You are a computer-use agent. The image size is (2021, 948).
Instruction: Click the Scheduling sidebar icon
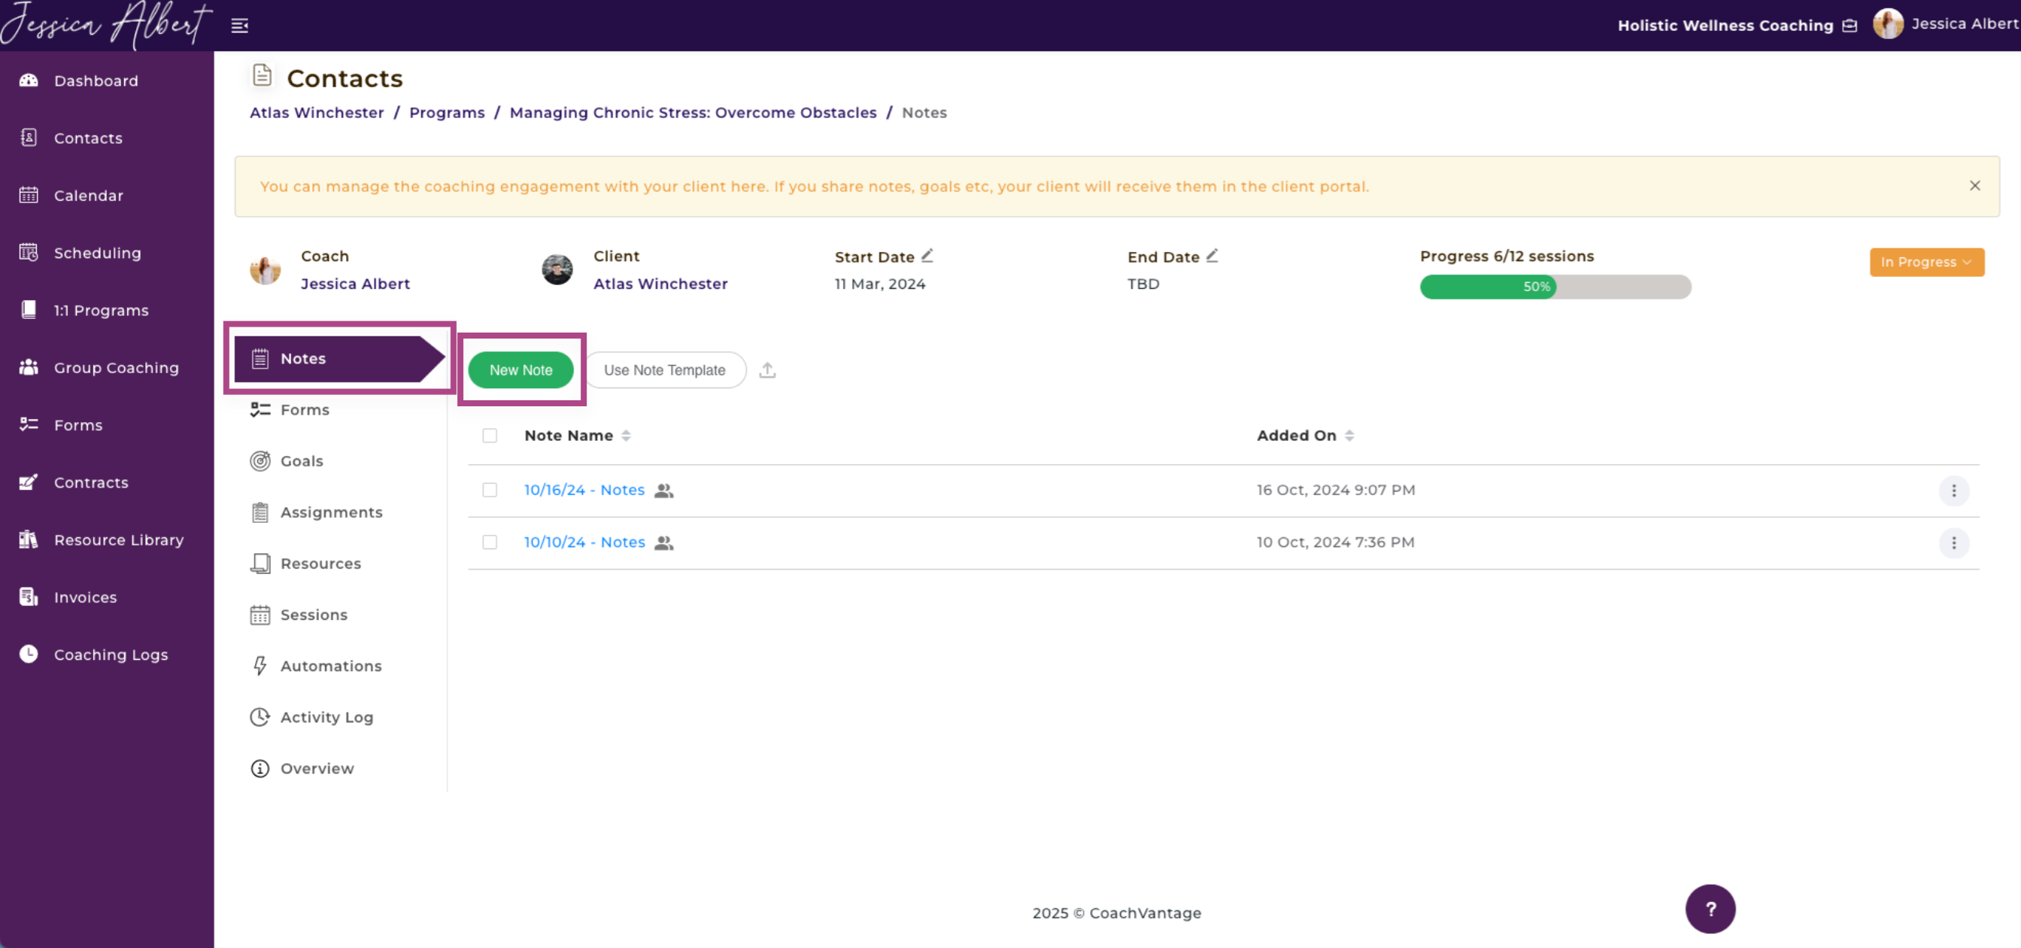pyautogui.click(x=29, y=252)
